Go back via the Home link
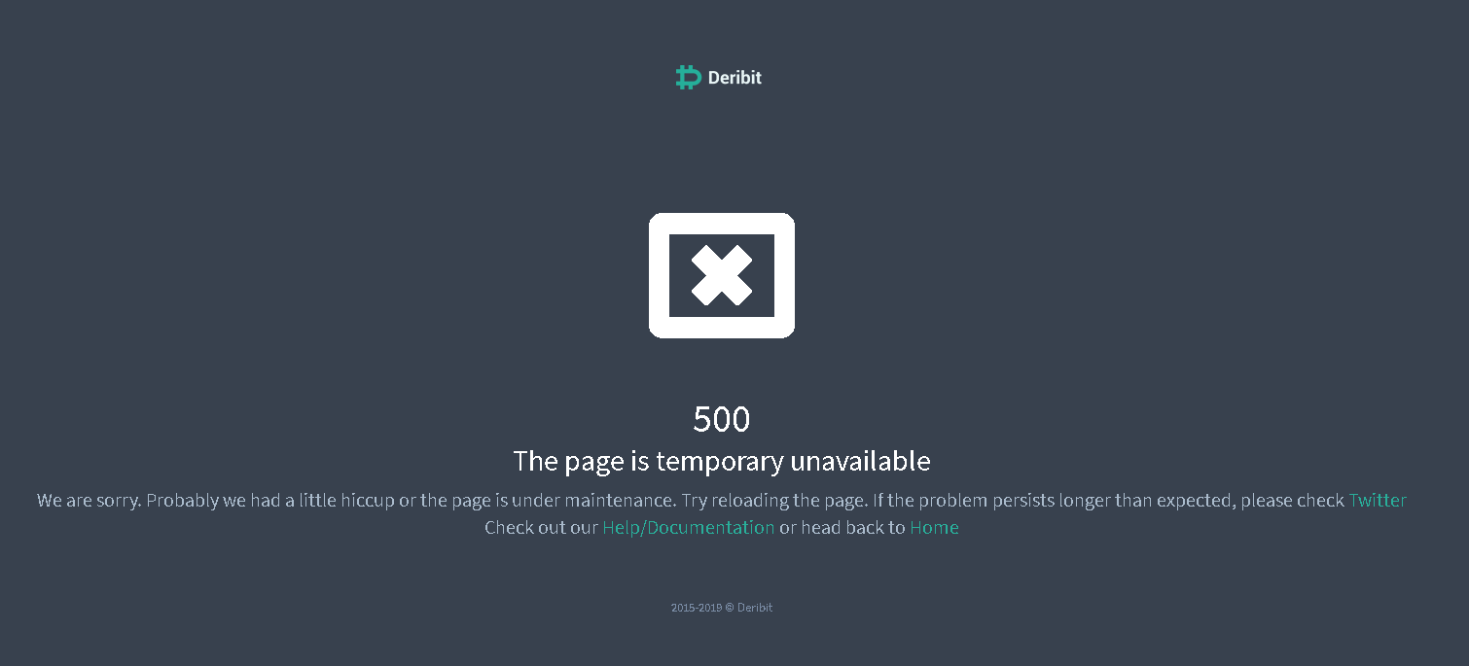 [x=934, y=528]
